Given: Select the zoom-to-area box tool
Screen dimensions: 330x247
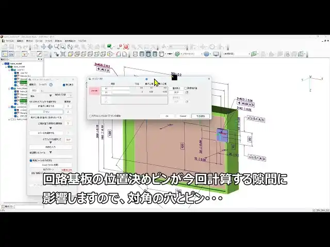Looking at the screenshot, I should pyautogui.click(x=63, y=47).
